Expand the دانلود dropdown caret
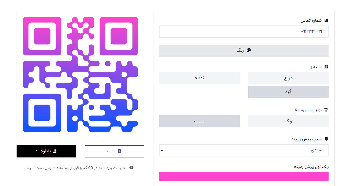Image resolution: width=352 pixels, height=186 pixels. [37, 151]
